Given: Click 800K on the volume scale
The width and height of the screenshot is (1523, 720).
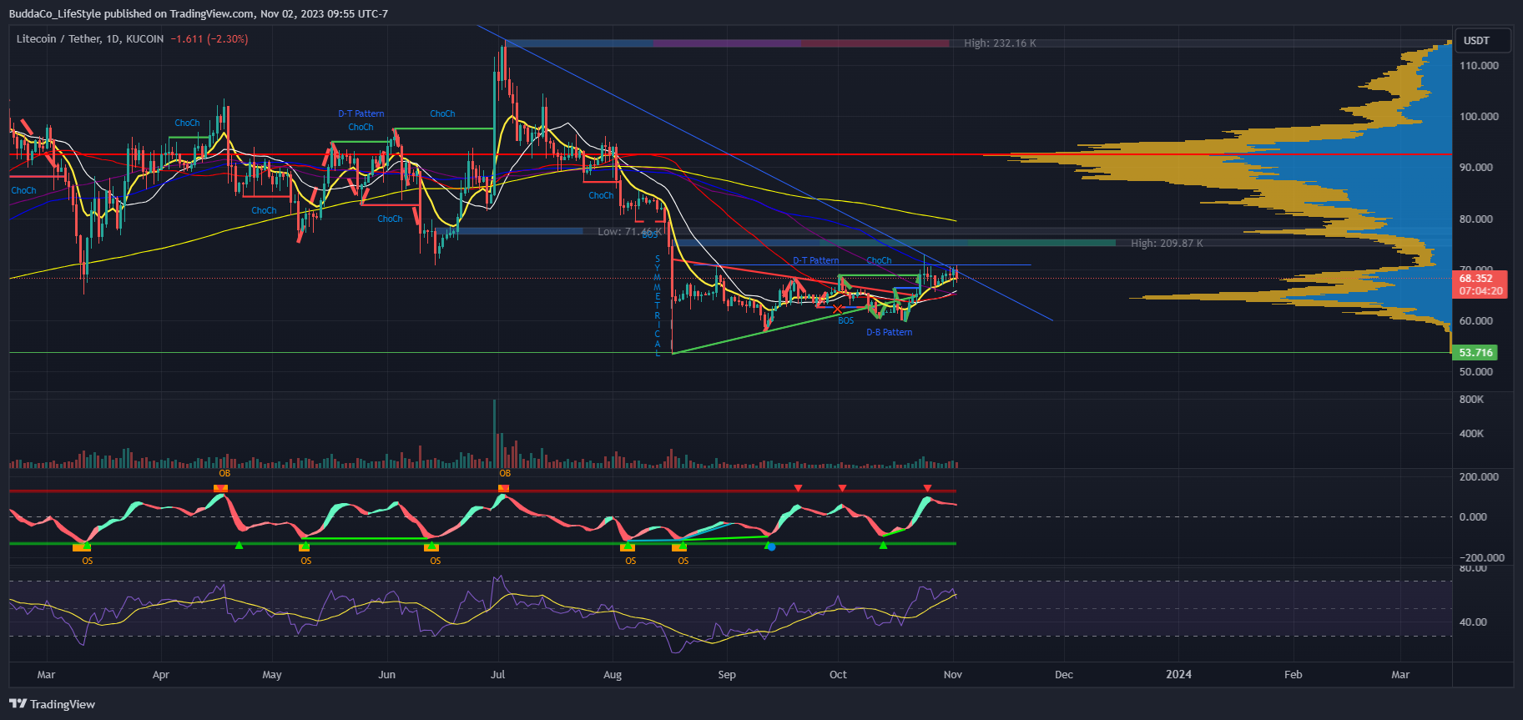Looking at the screenshot, I should pyautogui.click(x=1471, y=400).
